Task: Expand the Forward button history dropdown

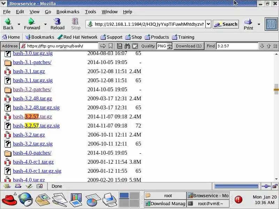Action: coord(45,24)
